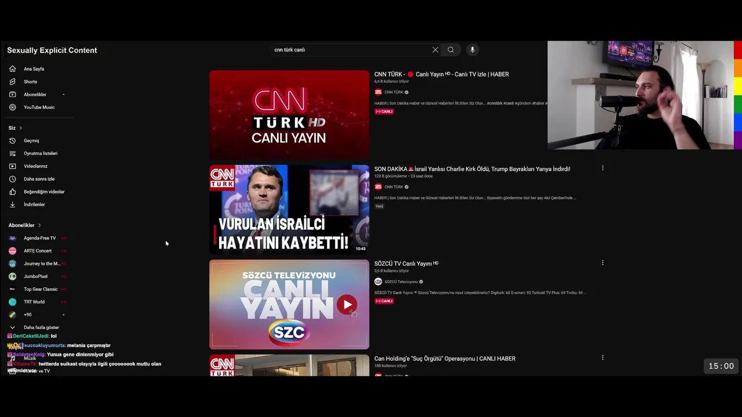742x417 pixels.
Task: Open SÖZCÜ TV Canlı Yayını title link
Action: pos(406,264)
